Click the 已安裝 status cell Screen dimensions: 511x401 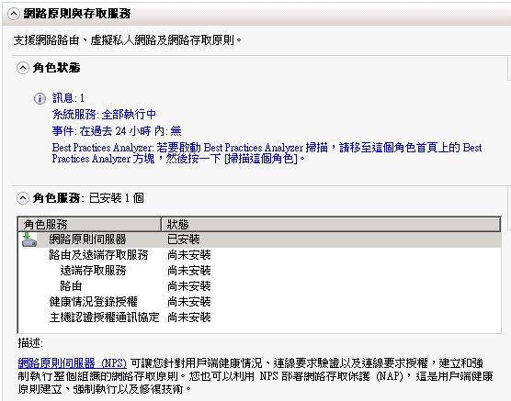tap(184, 239)
